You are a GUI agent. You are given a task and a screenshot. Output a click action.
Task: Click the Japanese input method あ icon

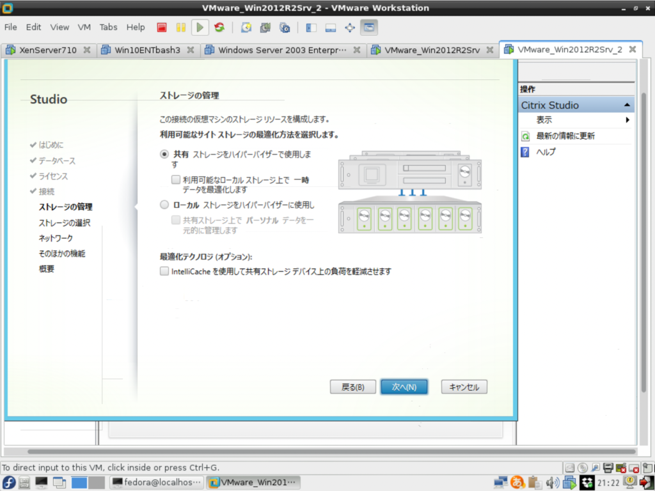tap(517, 483)
